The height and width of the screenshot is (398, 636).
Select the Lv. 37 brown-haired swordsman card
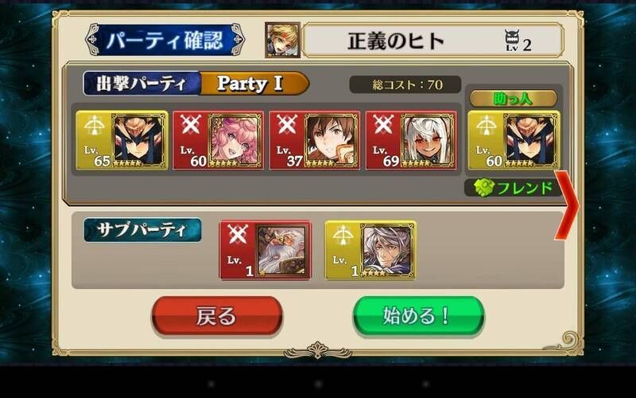(315, 140)
